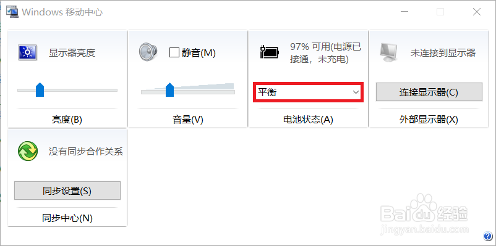The height and width of the screenshot is (246, 496).
Task: Click the 同步中心(N) tile label
Action: 67,218
